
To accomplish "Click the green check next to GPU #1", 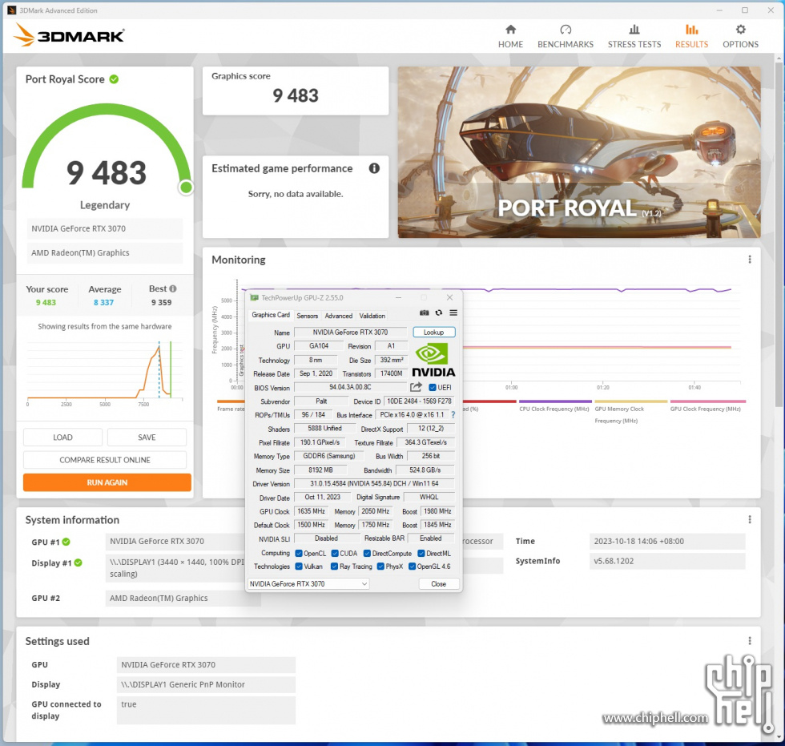I will [66, 542].
